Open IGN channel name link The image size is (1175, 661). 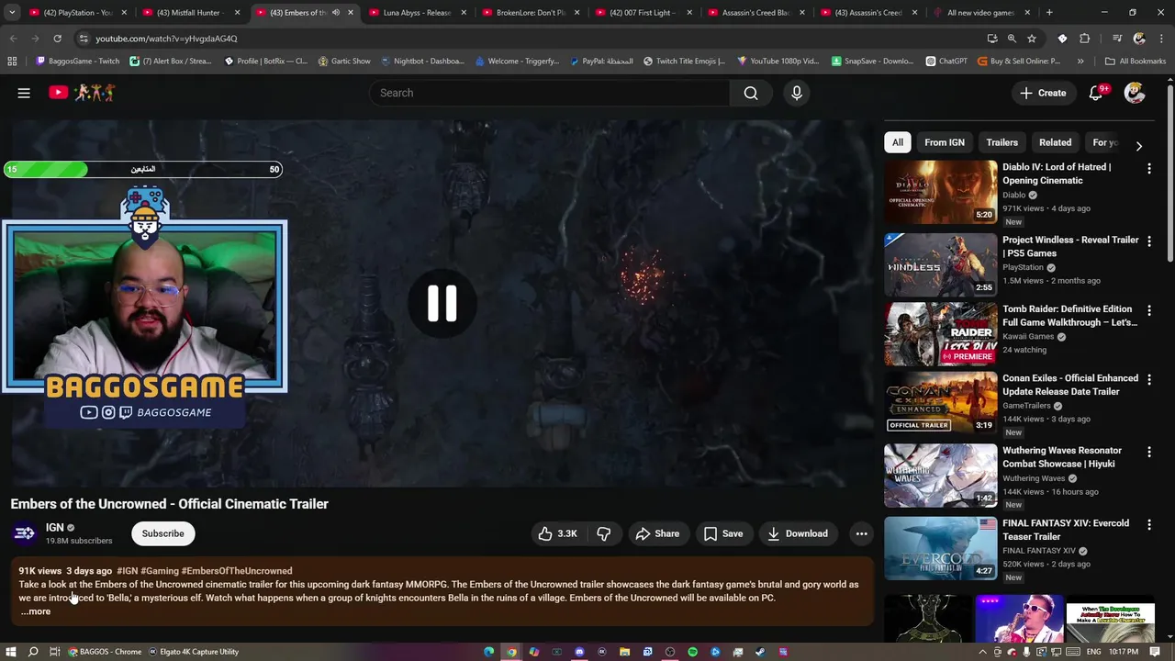55,528
